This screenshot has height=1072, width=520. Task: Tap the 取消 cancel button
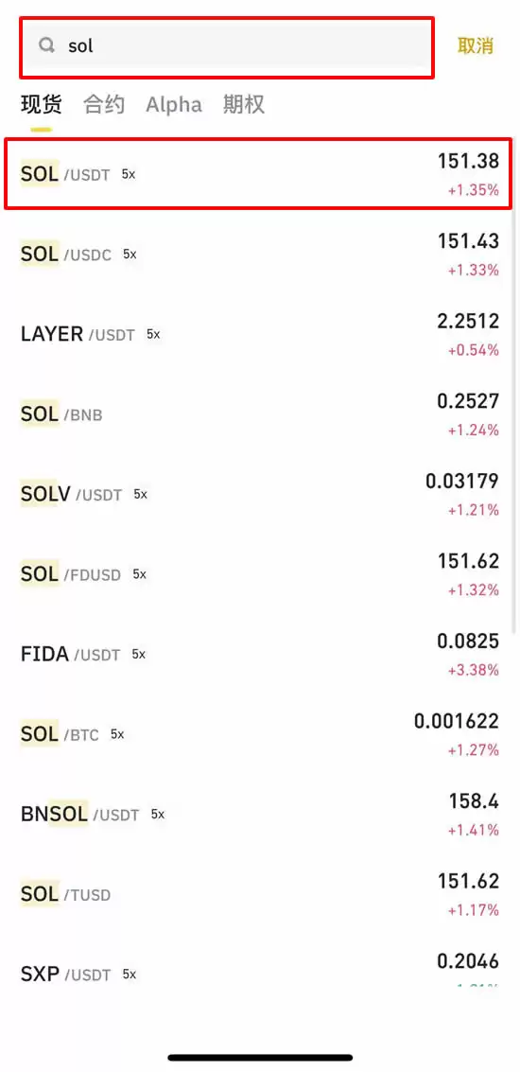click(x=476, y=45)
